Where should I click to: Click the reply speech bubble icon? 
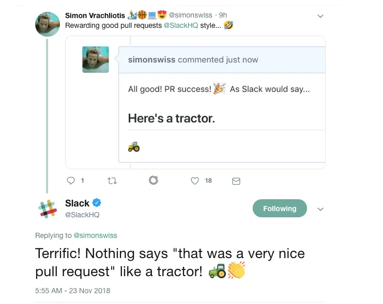(x=71, y=181)
